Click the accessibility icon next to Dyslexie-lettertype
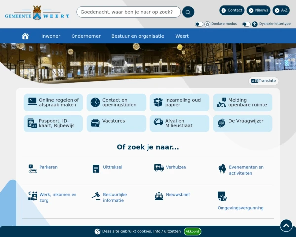The height and width of the screenshot is (237, 296). [x=255, y=24]
